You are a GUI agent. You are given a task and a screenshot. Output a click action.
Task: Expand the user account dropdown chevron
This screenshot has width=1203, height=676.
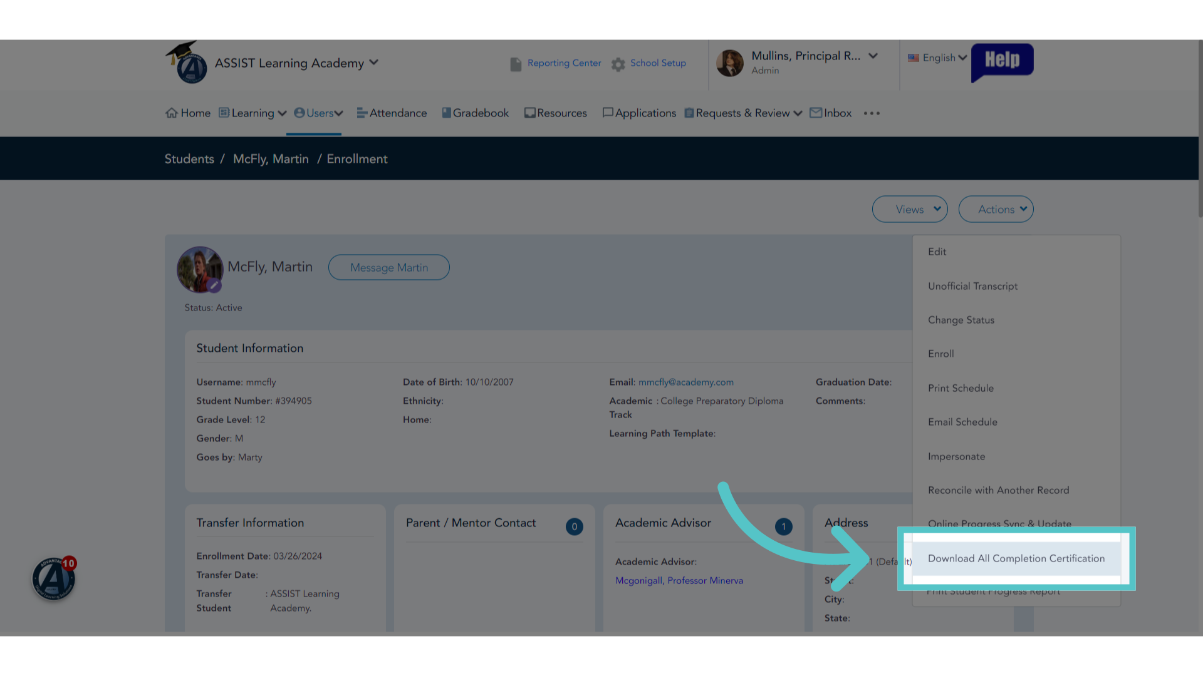pyautogui.click(x=873, y=56)
